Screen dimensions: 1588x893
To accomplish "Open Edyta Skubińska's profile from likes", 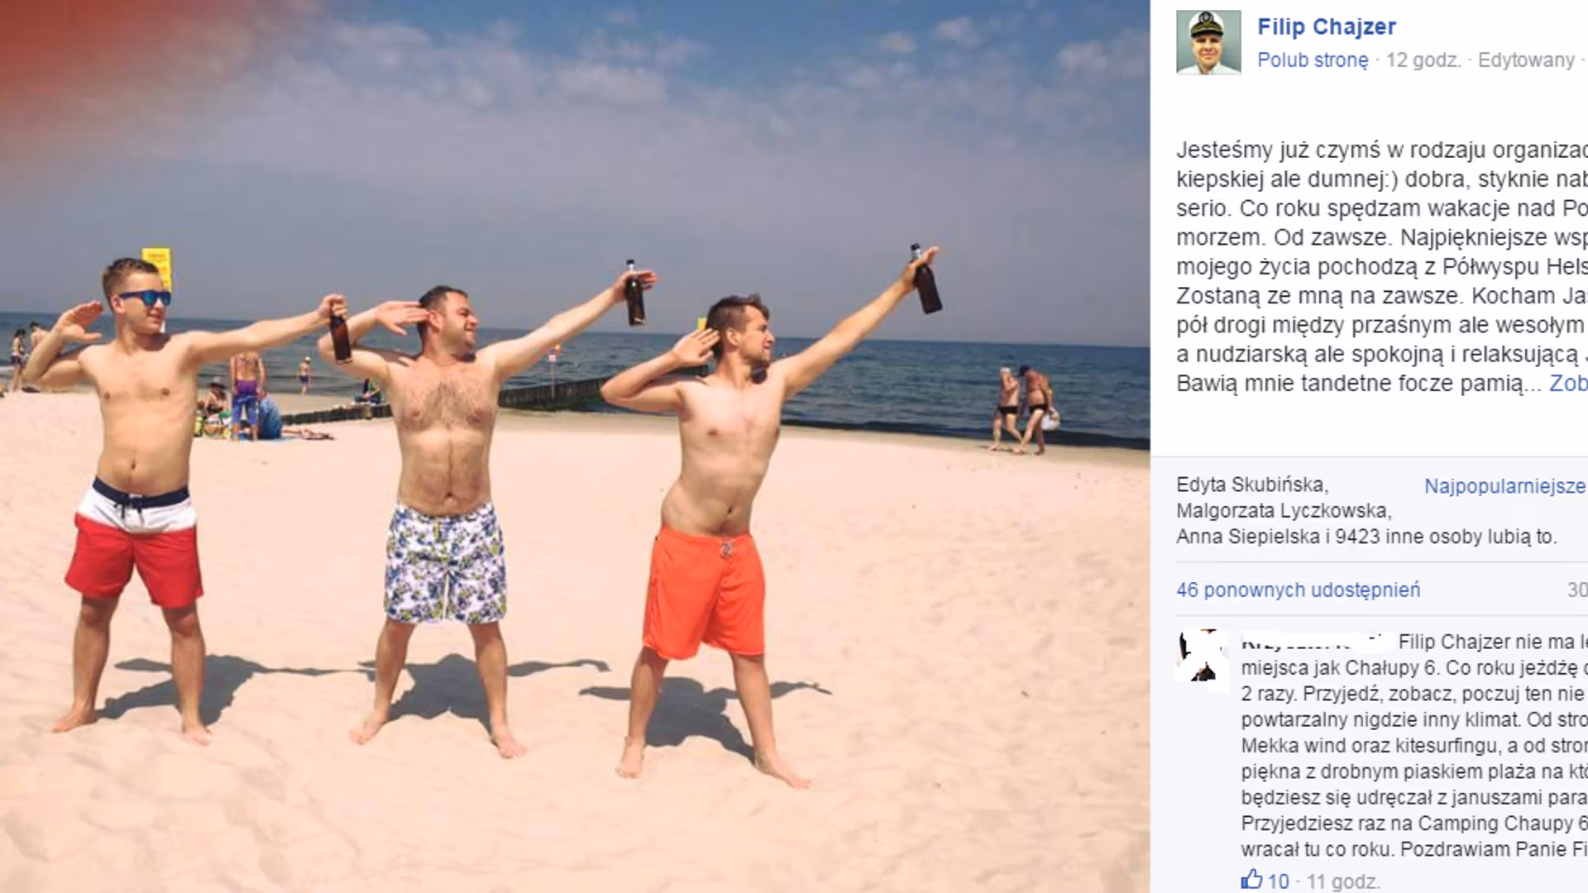I will pos(1250,485).
